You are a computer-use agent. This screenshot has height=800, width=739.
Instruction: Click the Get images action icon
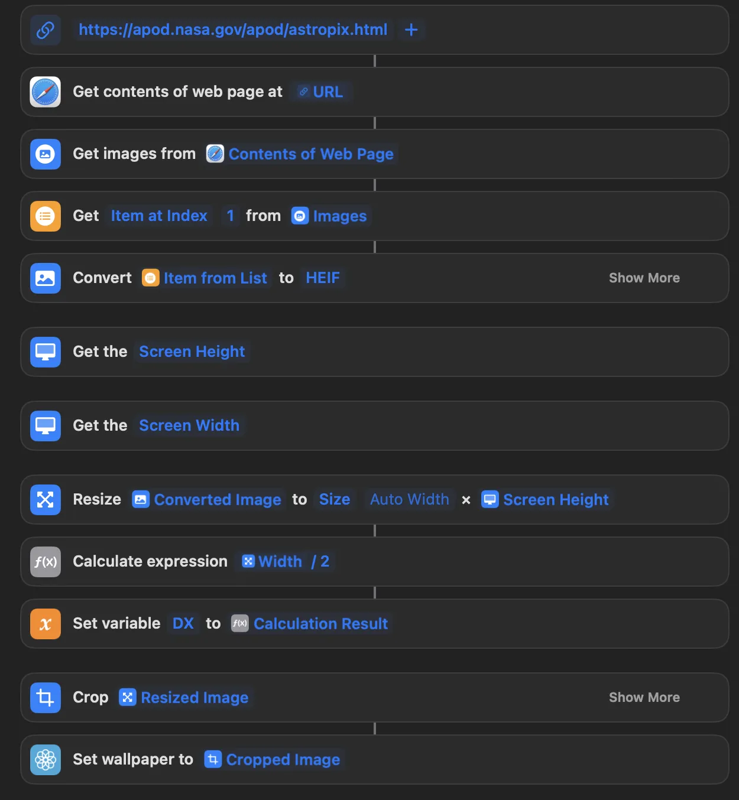46,154
